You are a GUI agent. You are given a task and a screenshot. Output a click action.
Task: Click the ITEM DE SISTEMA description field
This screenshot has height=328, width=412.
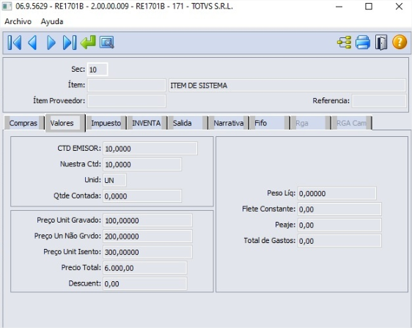[x=287, y=85]
